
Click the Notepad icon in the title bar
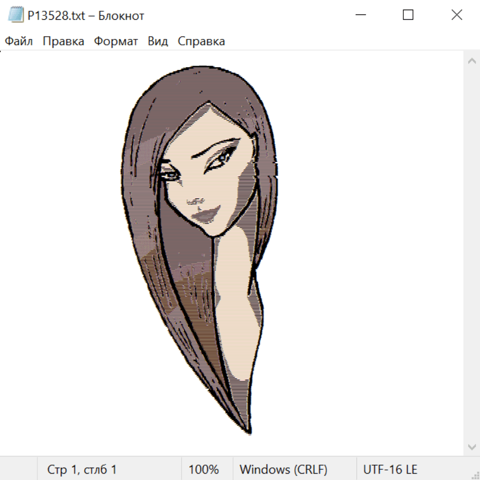pos(15,15)
